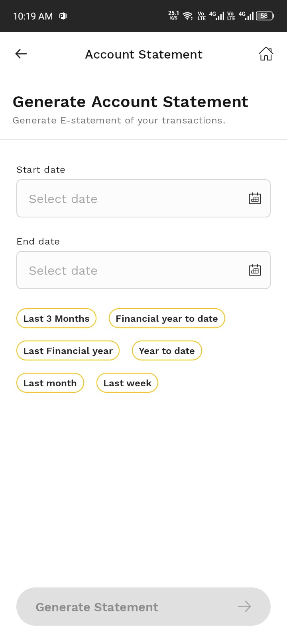Select the Last 3 Months chip
Image resolution: width=287 pixels, height=642 pixels.
56,319
